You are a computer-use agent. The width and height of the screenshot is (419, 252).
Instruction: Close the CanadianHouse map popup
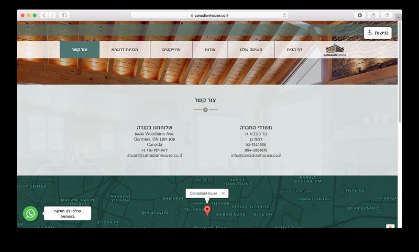coord(223,193)
